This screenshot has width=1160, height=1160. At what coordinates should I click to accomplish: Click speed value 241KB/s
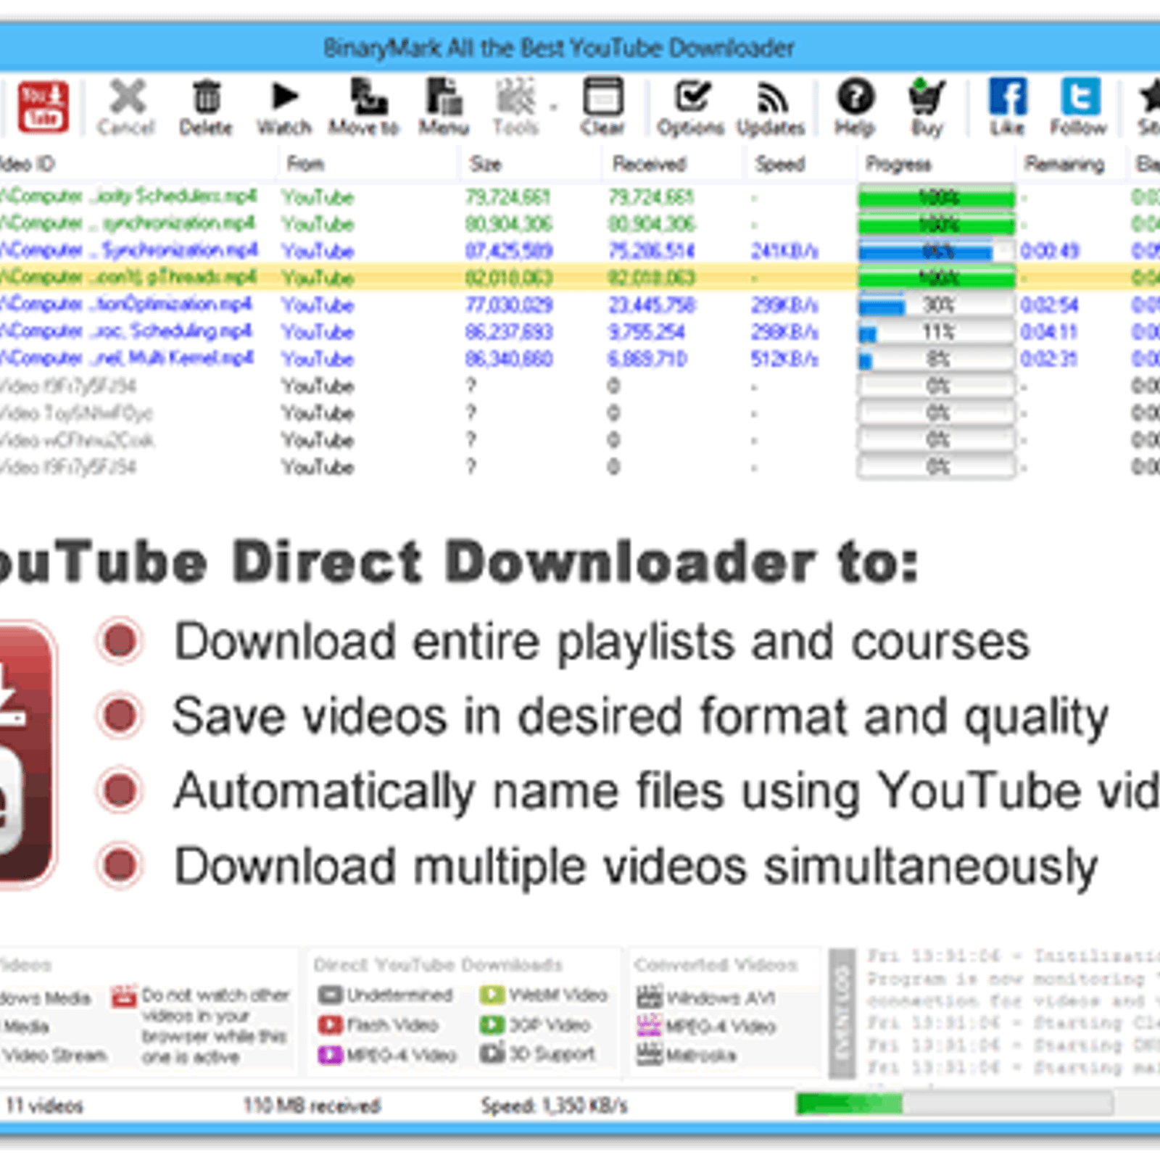(x=784, y=251)
